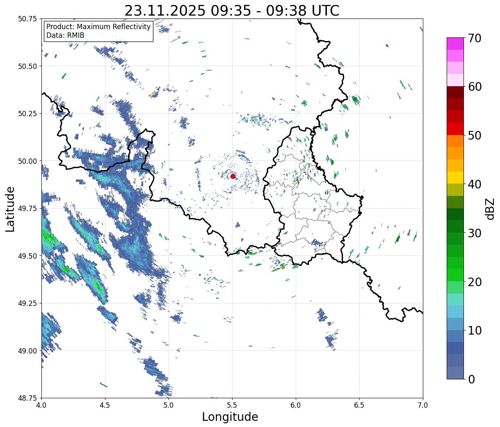This screenshot has width=500, height=427.
Task: Click the orange colorbar segment below 50
Action: [x=455, y=141]
